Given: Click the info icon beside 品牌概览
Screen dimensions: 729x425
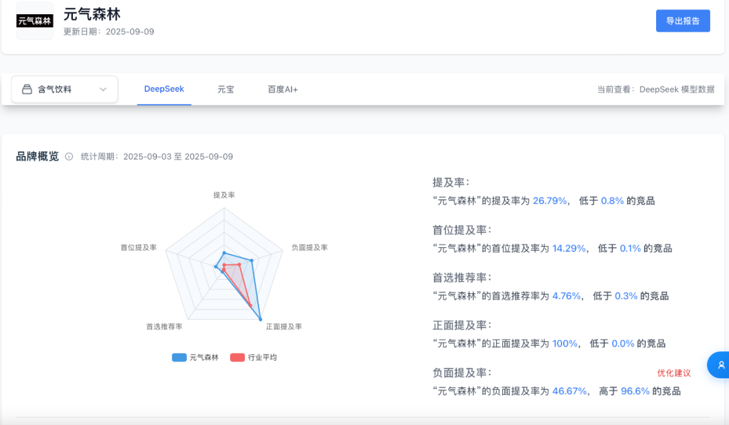Looking at the screenshot, I should pos(69,156).
